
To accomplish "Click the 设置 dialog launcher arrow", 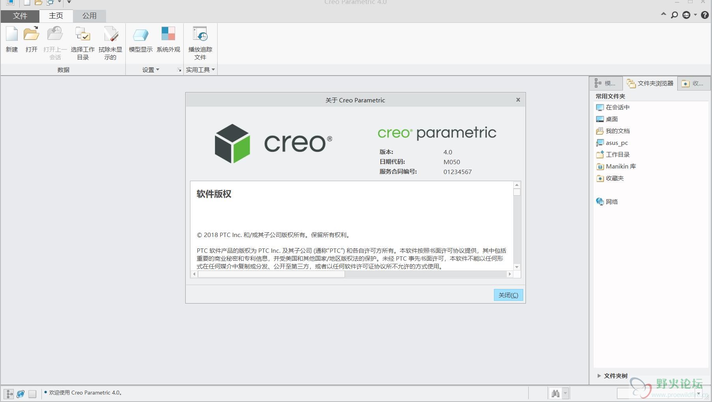I will coord(179,70).
